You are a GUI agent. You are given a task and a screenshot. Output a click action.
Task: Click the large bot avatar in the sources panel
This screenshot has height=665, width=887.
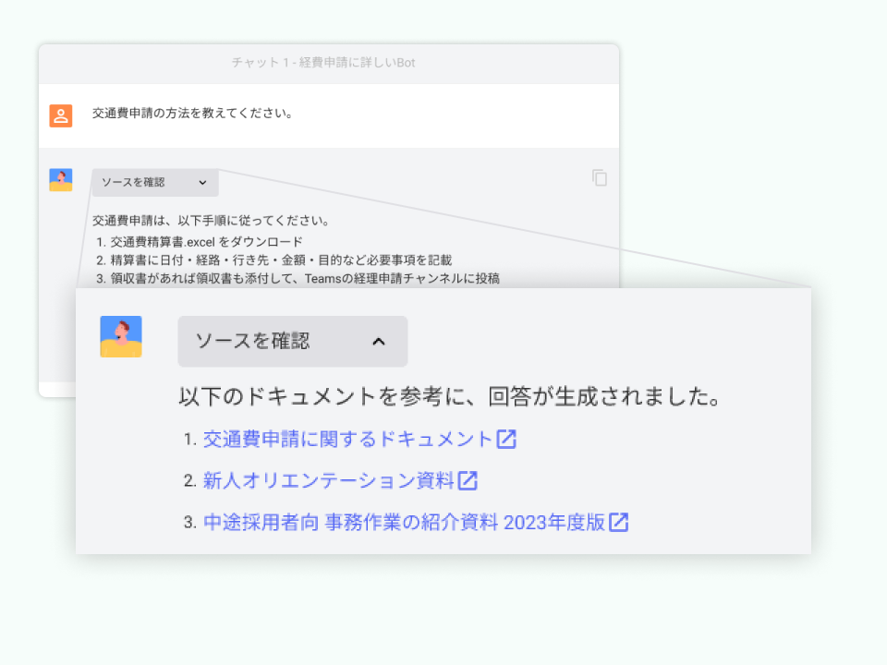pyautogui.click(x=121, y=336)
